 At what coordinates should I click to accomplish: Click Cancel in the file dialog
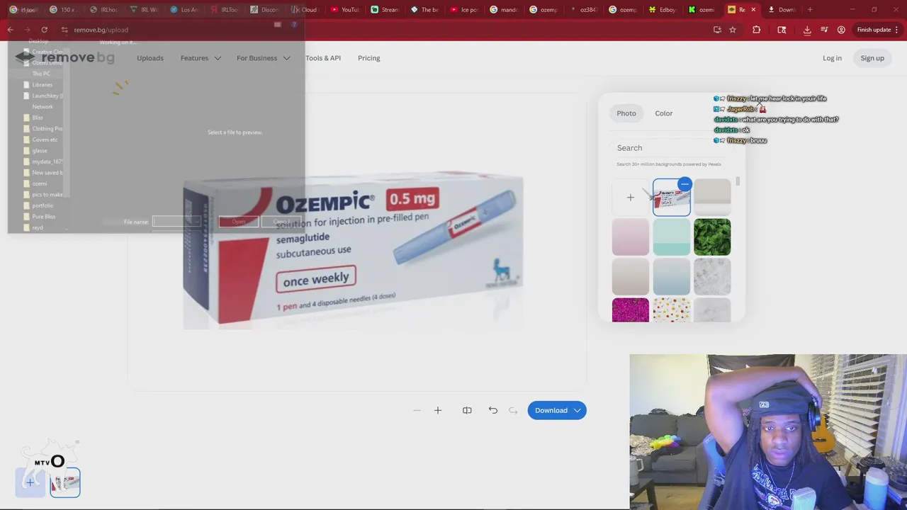coord(281,222)
